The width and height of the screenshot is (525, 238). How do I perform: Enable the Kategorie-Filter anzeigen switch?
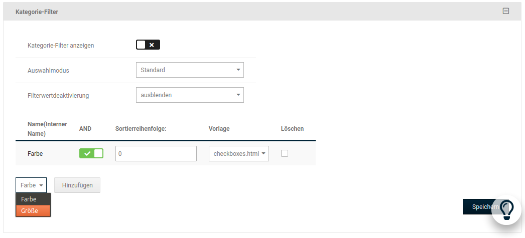148,45
